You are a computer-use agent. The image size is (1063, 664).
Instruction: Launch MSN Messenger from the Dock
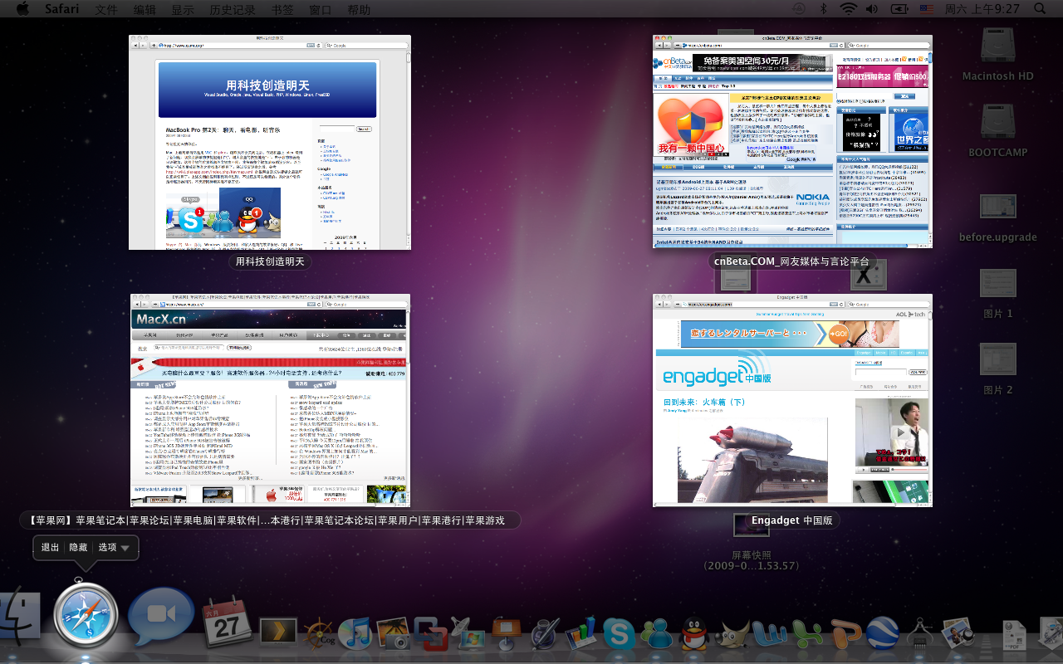(657, 632)
